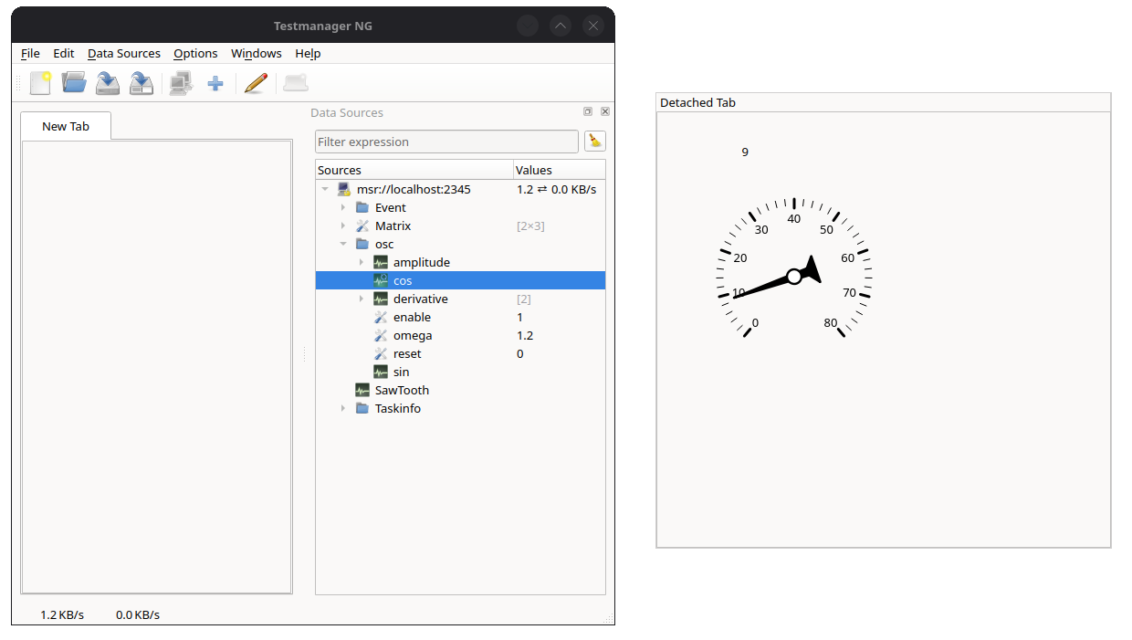Click the wrench icon beside reset
The height and width of the screenshot is (640, 1132).
pyautogui.click(x=381, y=353)
